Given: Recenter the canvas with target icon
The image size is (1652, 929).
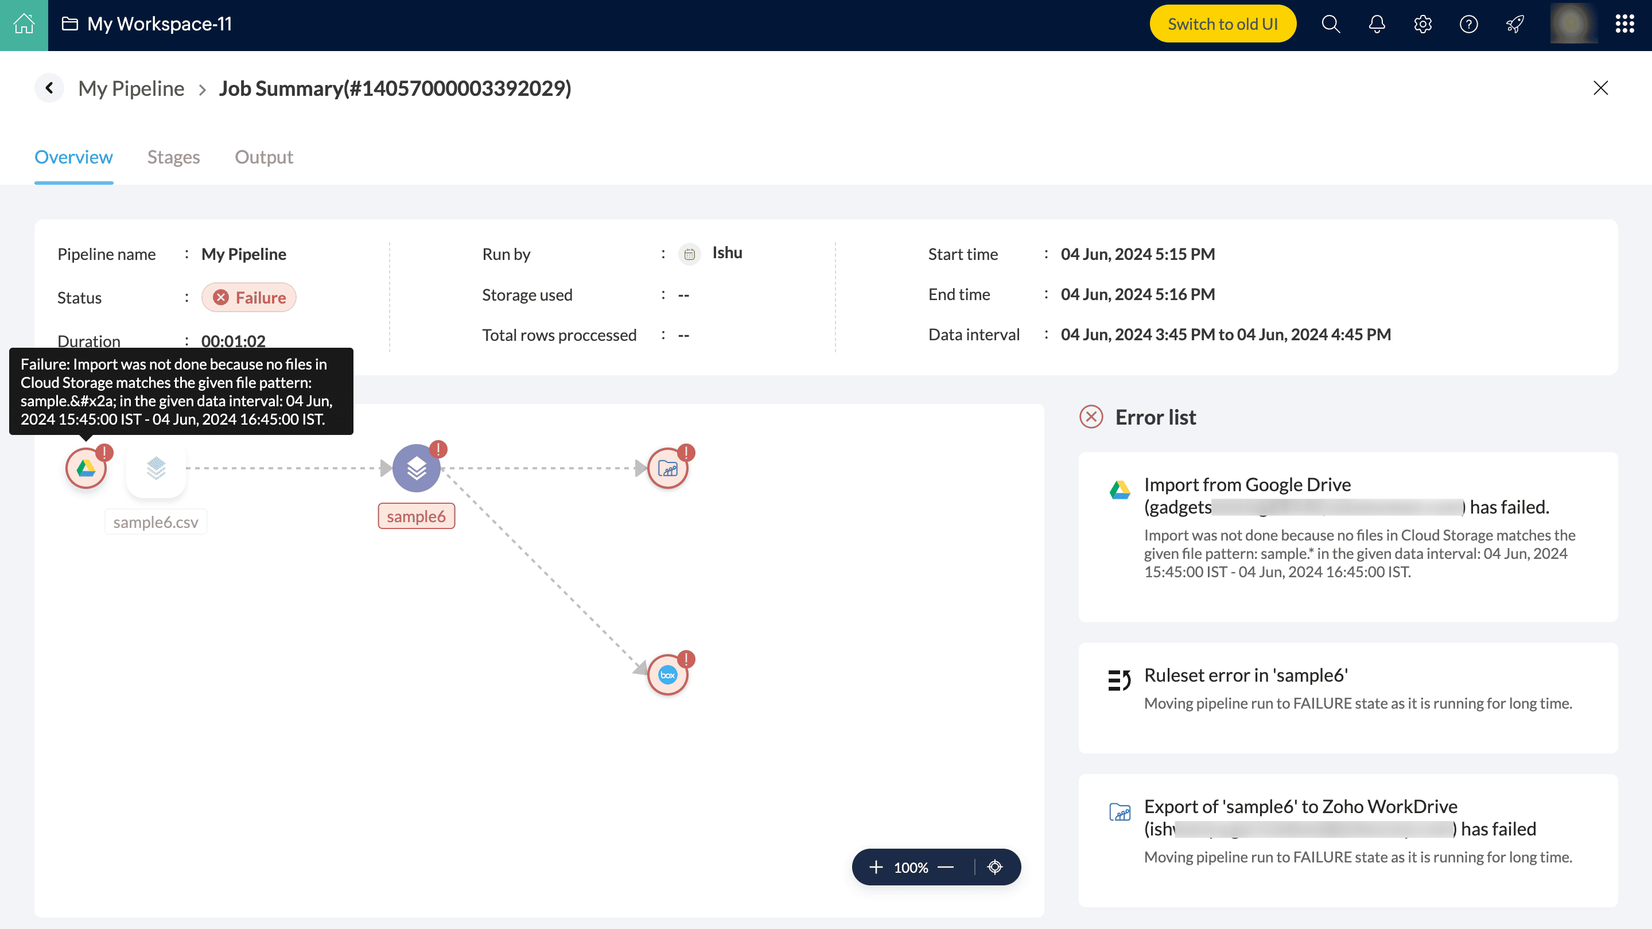Looking at the screenshot, I should click(994, 868).
